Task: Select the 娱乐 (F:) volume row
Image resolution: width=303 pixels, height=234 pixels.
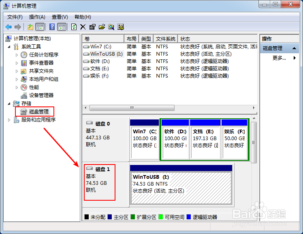Action: (x=170, y=76)
